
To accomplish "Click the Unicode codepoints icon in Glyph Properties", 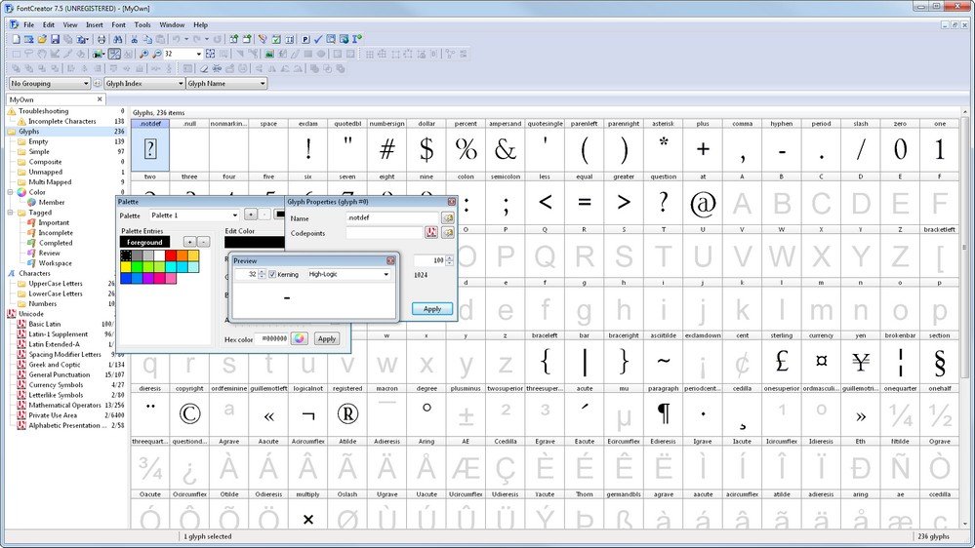I will 431,232.
